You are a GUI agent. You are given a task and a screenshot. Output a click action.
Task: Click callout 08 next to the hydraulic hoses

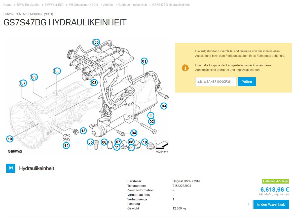tap(94, 82)
